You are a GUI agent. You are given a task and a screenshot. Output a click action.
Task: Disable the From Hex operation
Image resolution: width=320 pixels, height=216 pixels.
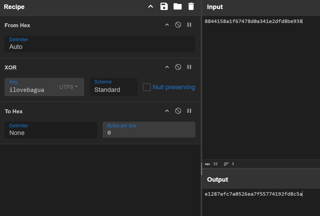[x=178, y=25]
